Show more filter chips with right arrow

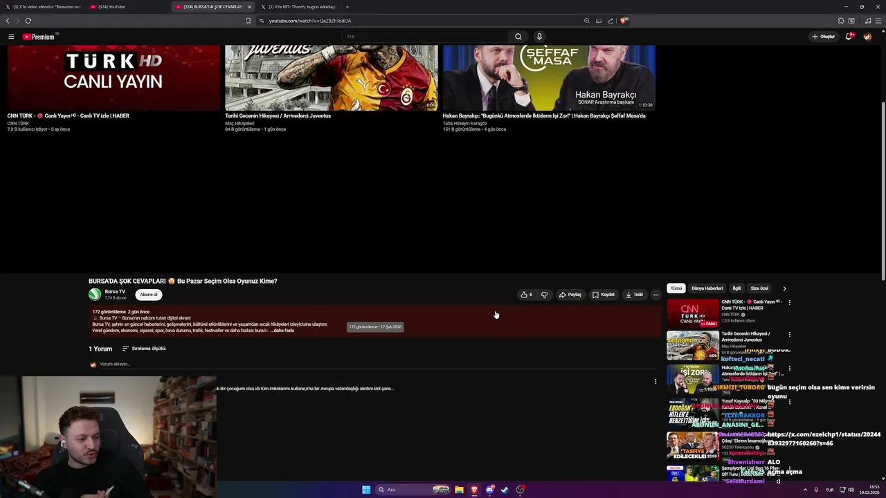[x=784, y=288]
